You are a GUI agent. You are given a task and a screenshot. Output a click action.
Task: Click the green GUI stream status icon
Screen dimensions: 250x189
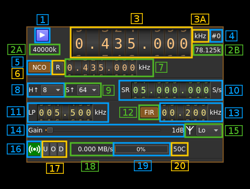[35, 149]
